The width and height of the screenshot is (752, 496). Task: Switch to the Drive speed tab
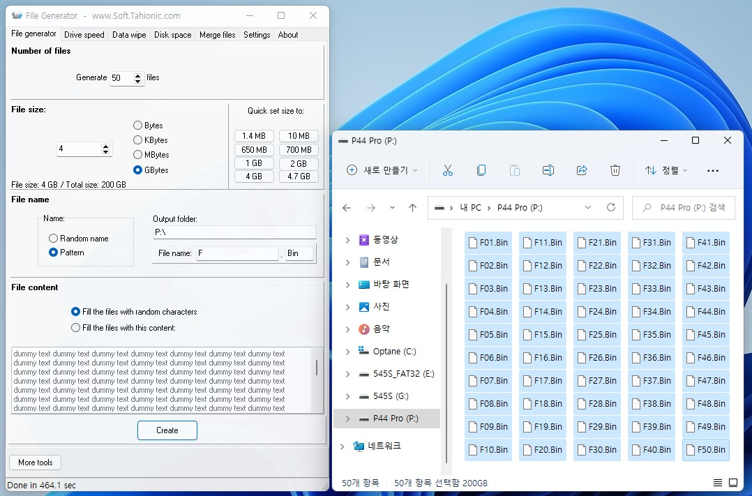[84, 35]
